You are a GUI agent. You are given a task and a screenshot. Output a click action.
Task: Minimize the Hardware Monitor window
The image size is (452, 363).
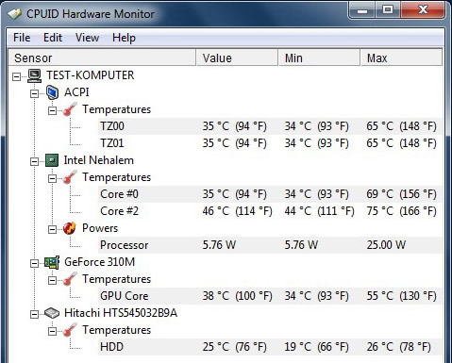coord(362,10)
